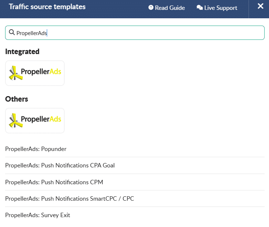269x227 pixels.
Task: Open the Read Guide link text
Action: pyautogui.click(x=170, y=8)
